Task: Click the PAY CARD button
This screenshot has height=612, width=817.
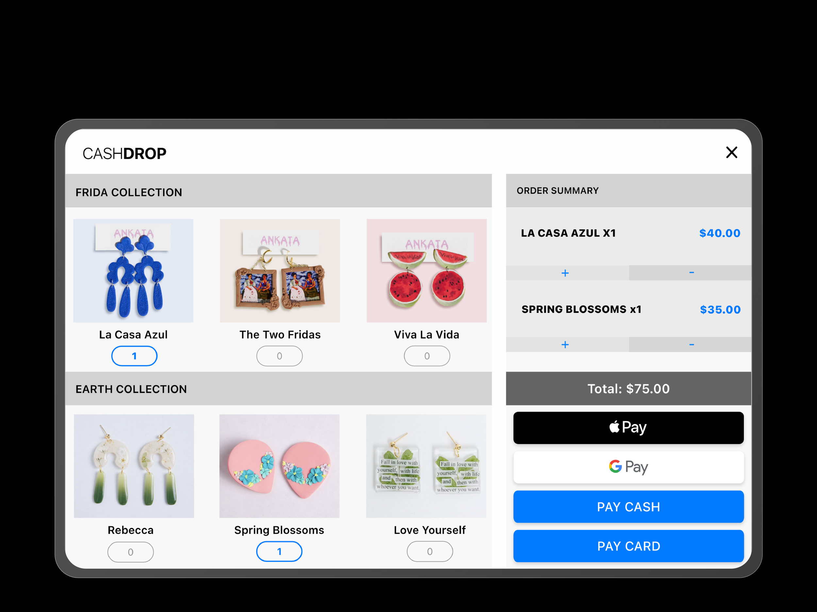Action: click(x=628, y=546)
